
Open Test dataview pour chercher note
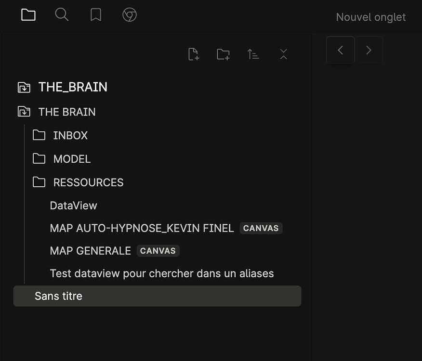162,273
